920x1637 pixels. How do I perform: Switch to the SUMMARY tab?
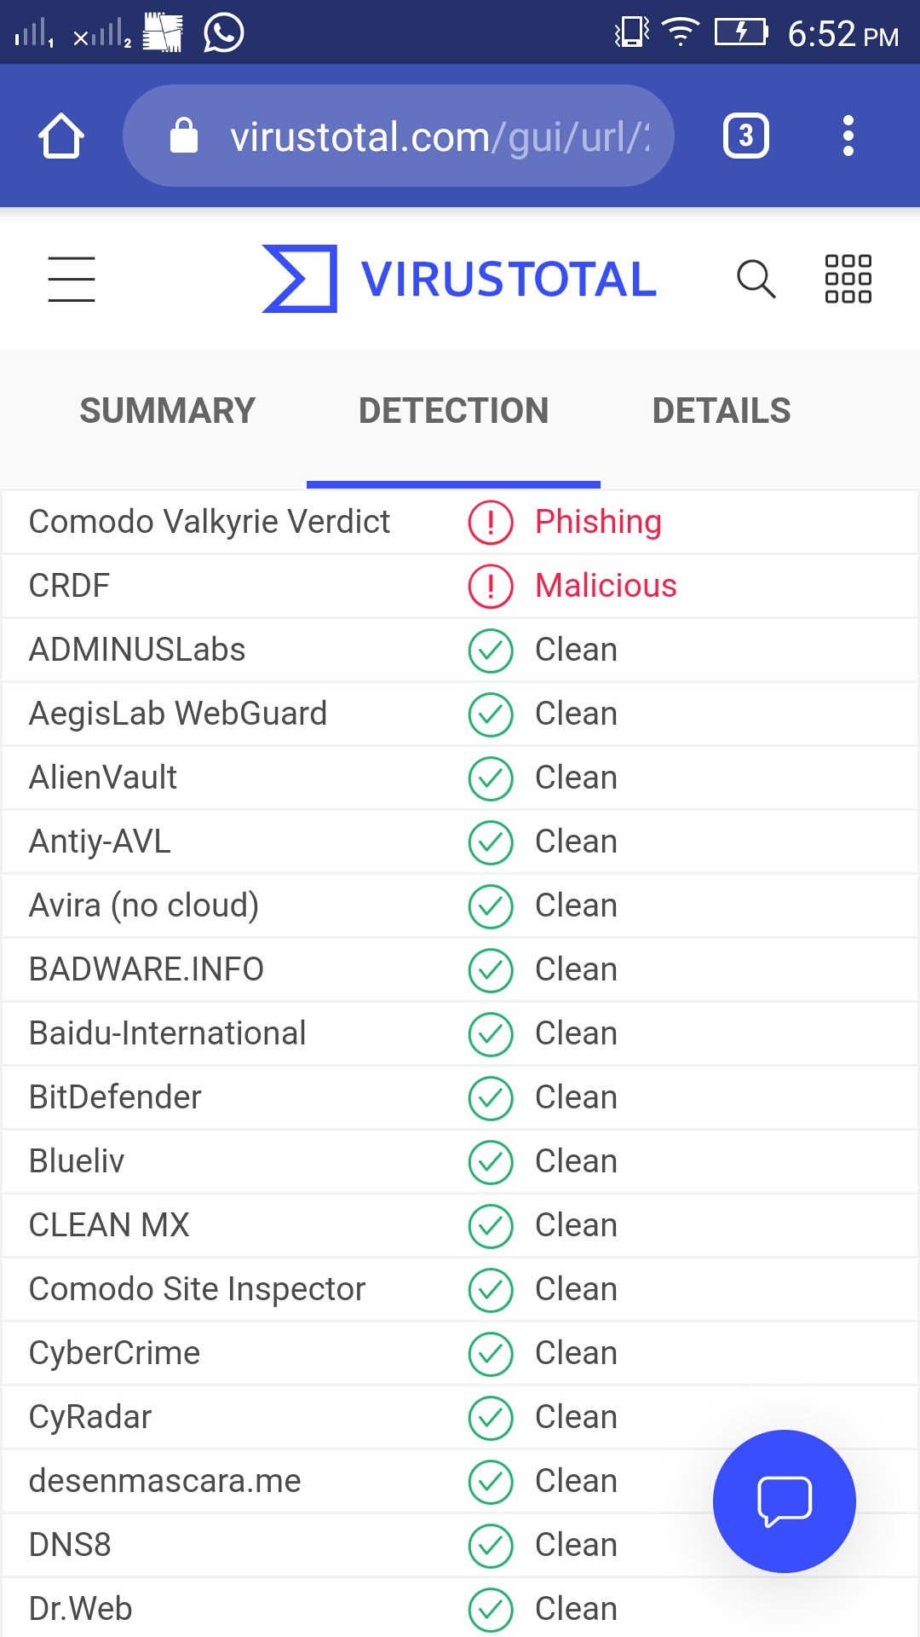[x=167, y=411]
